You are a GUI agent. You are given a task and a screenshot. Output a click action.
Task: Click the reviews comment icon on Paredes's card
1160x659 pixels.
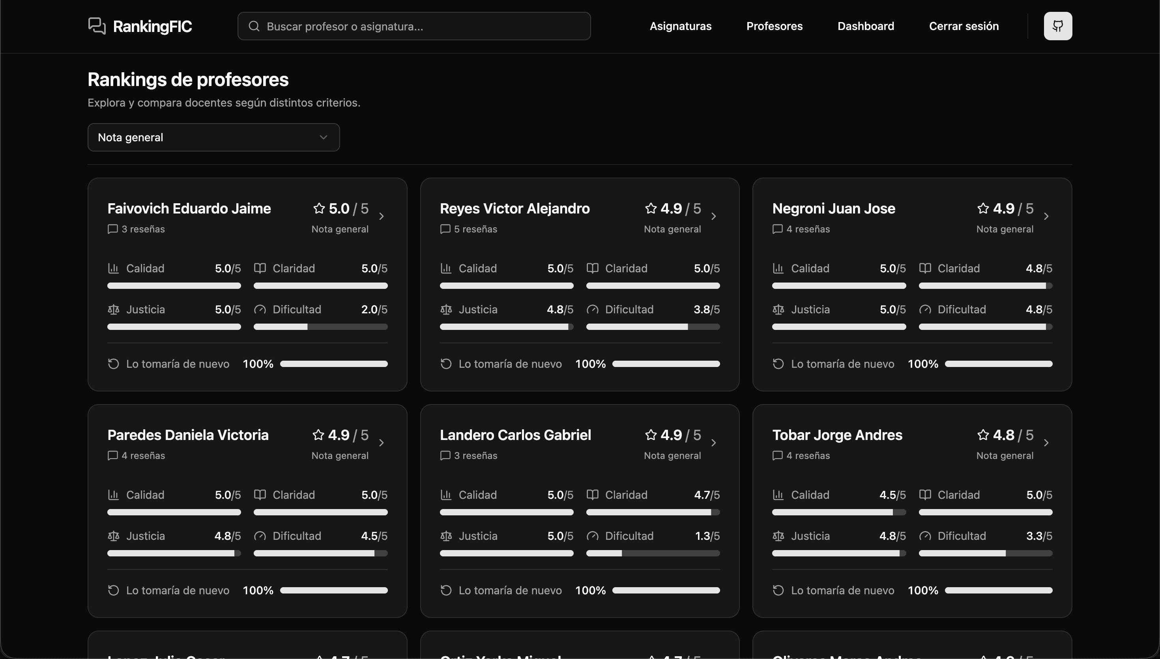point(113,455)
